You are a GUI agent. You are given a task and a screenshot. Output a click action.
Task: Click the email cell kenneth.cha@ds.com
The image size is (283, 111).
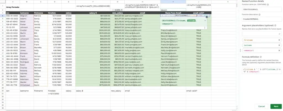142,68
